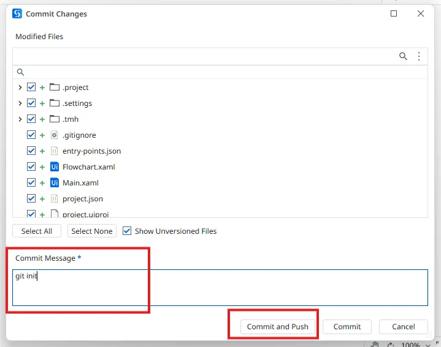Click the entry-points.json file icon
This screenshot has width=441, height=347.
point(54,151)
